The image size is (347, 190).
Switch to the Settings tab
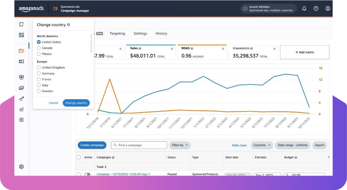pyautogui.click(x=140, y=33)
